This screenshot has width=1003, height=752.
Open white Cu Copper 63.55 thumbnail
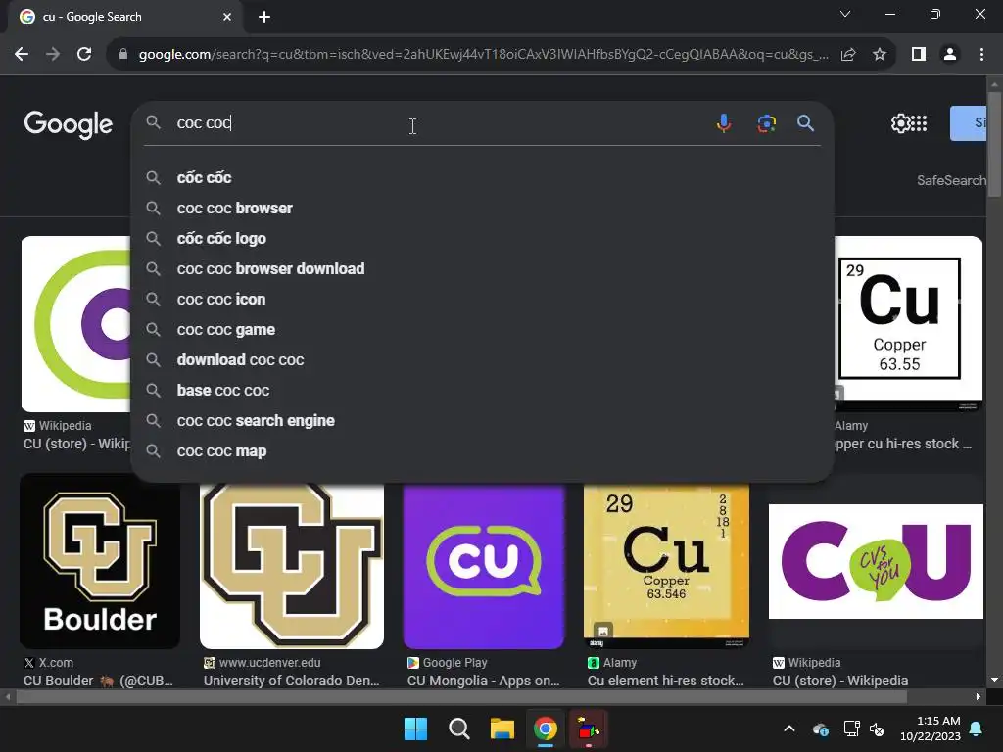pyautogui.click(x=908, y=323)
